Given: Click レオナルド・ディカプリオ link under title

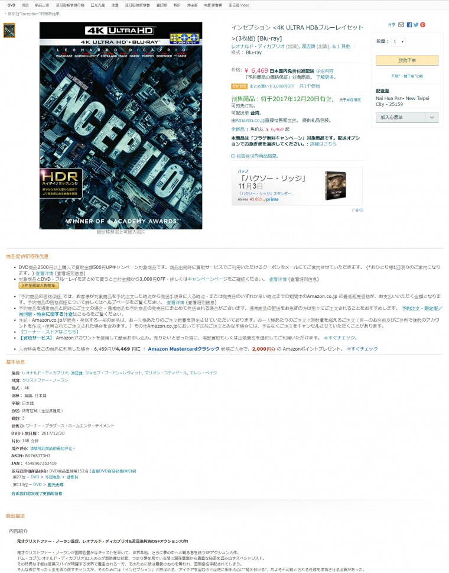Looking at the screenshot, I should [x=258, y=46].
